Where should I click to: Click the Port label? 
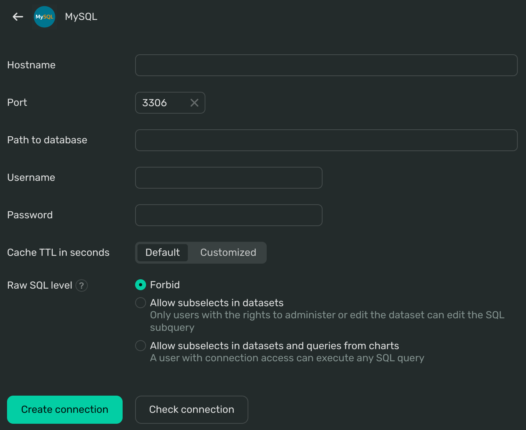tap(17, 103)
